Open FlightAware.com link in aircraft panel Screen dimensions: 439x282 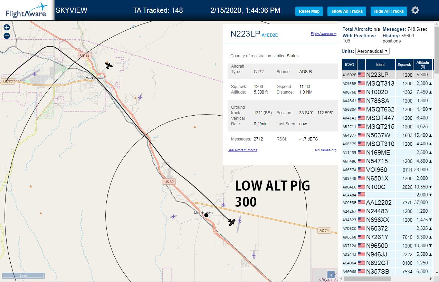tap(323, 34)
